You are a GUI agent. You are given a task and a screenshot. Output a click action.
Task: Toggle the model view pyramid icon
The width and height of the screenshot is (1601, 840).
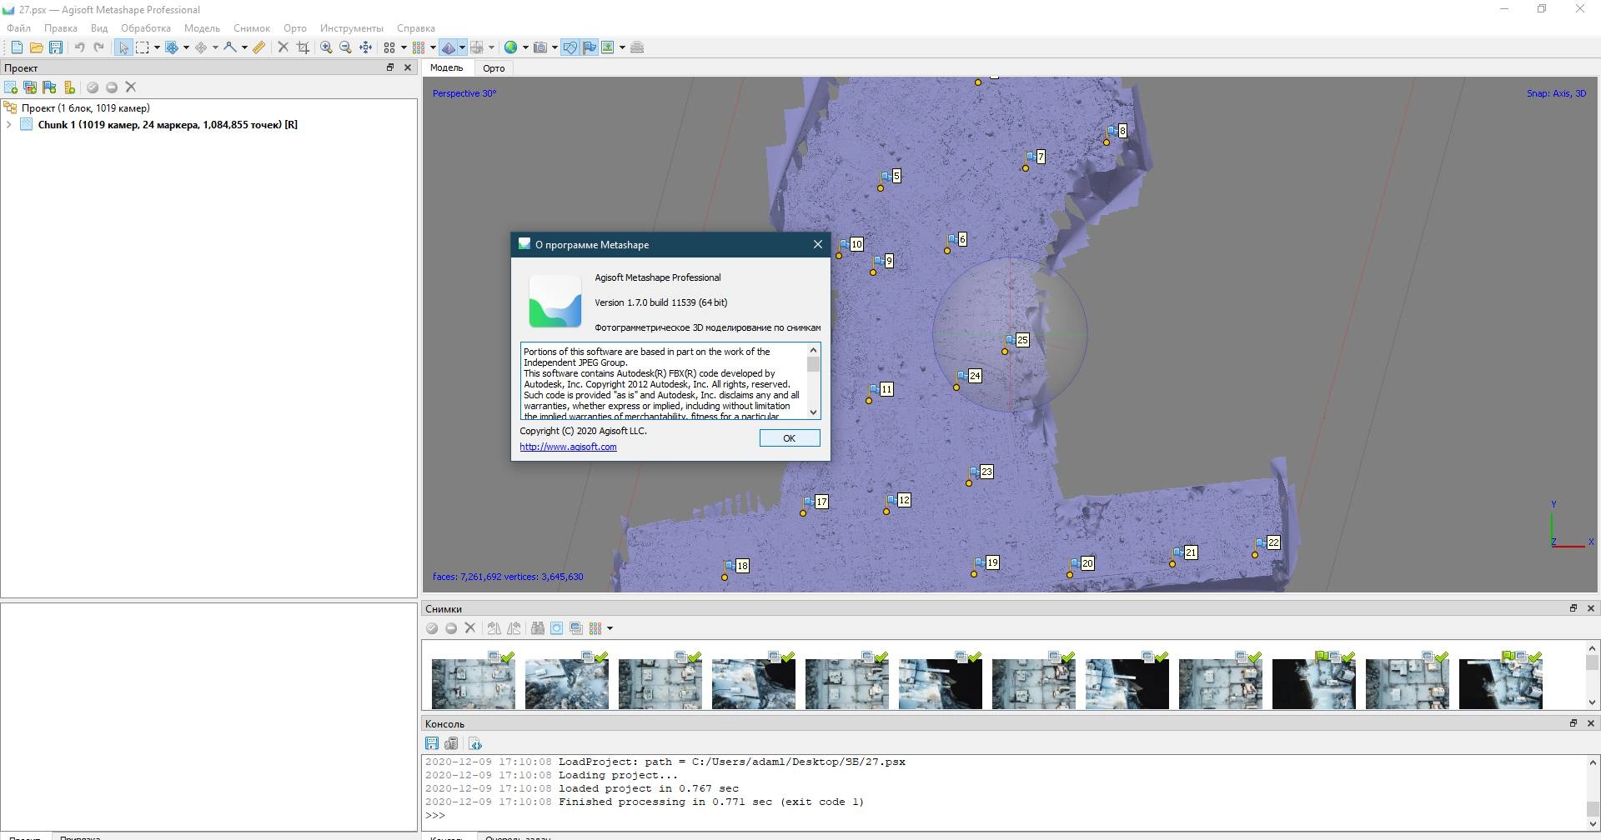click(x=449, y=47)
